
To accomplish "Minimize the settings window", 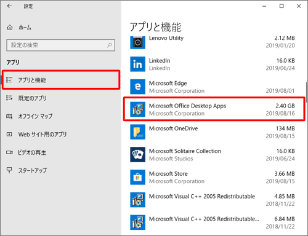I will tap(264, 6).
